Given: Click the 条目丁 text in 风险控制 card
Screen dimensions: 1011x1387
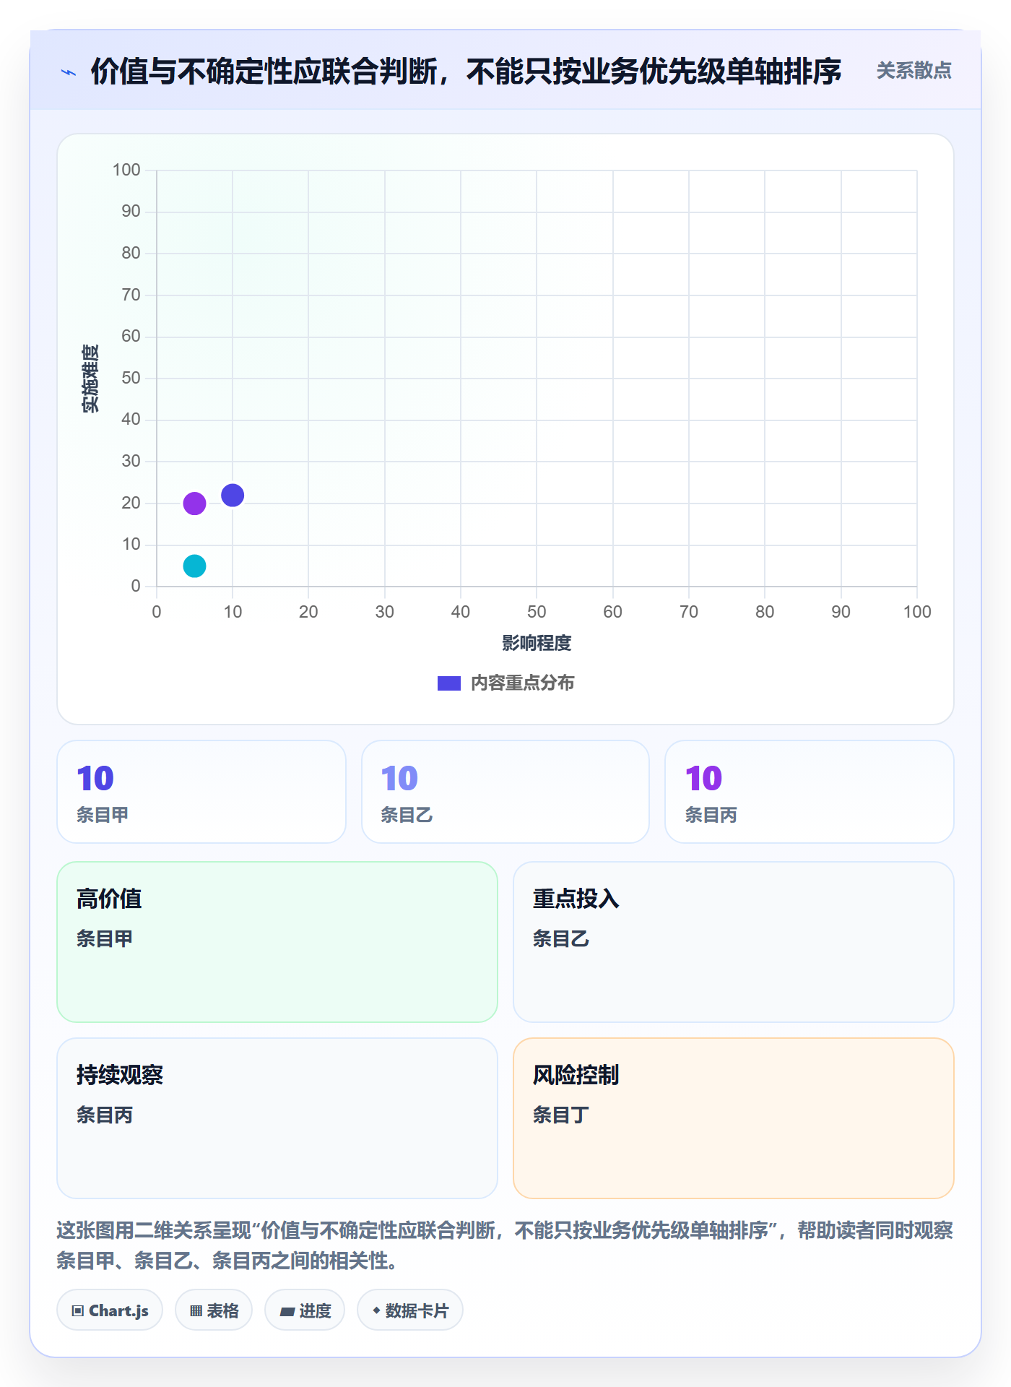Looking at the screenshot, I should point(561,1115).
